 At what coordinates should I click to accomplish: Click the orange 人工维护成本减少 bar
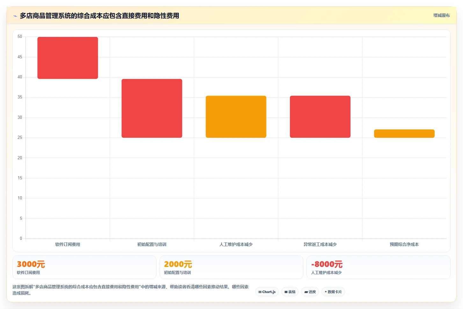(x=236, y=117)
